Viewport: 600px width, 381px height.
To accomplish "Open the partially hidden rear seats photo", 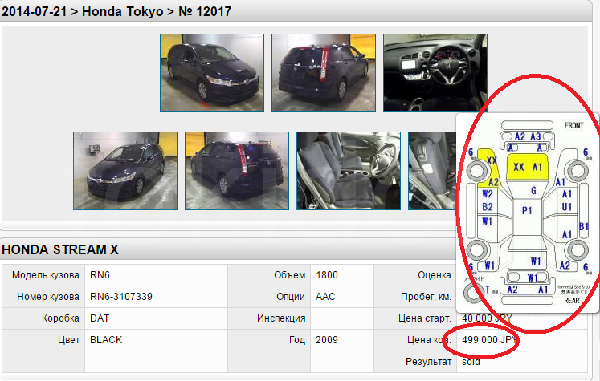I will [432, 171].
